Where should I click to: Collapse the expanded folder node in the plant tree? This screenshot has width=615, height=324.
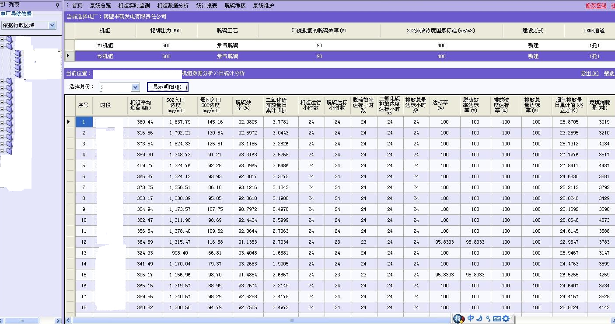[x=2, y=46]
